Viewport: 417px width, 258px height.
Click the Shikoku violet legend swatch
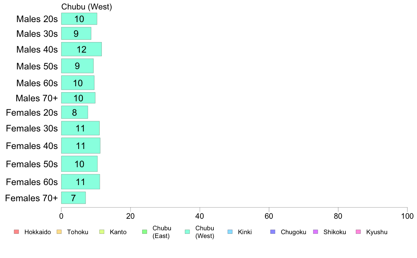coord(316,232)
